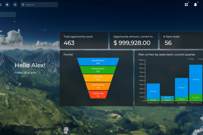
Task: Select the blue Qualification funnel stage
Action: tap(98, 61)
